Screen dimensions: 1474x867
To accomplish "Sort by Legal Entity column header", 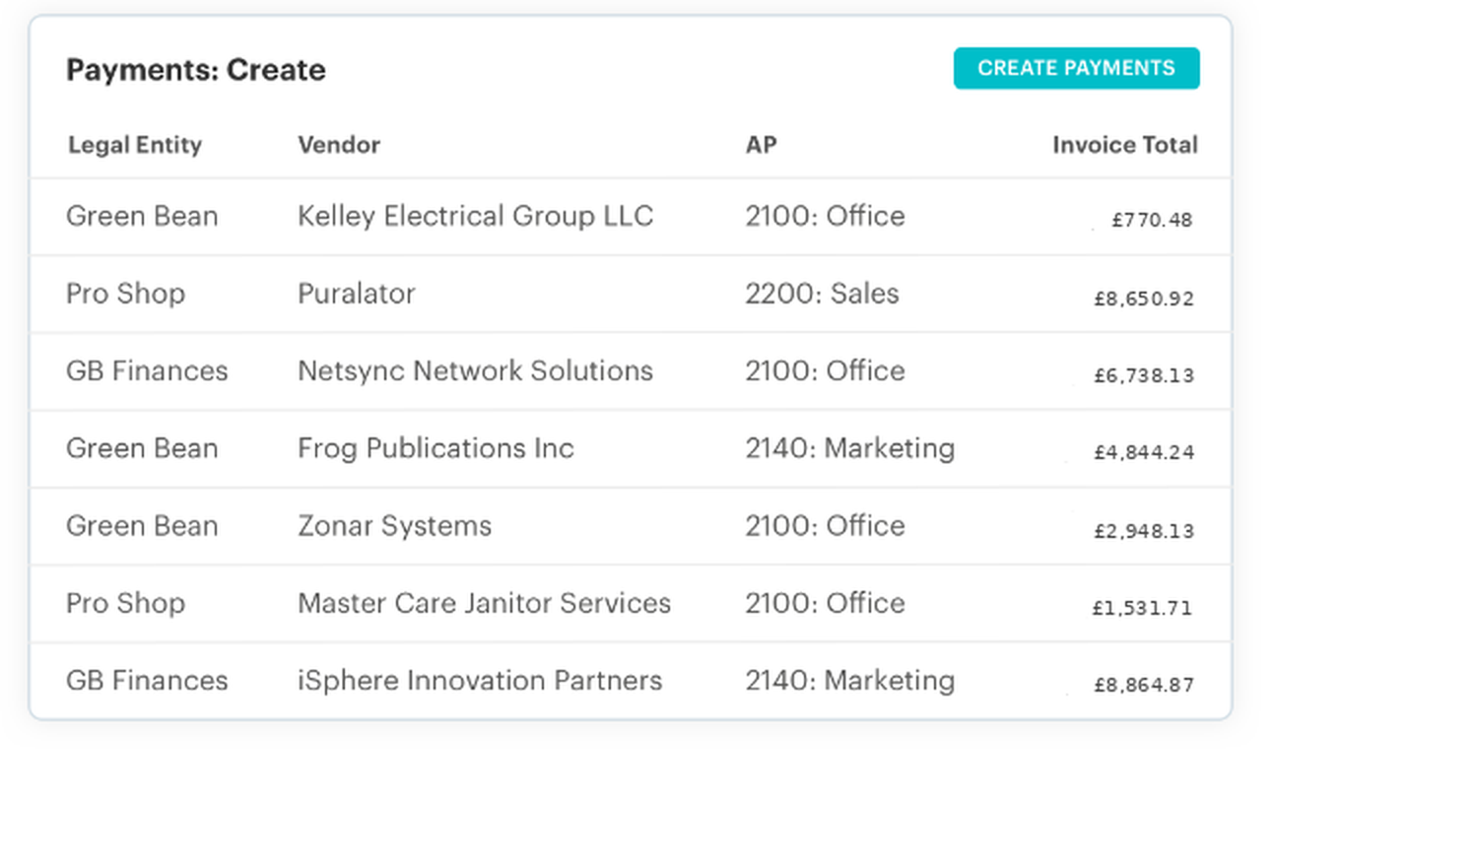I will click(x=135, y=145).
